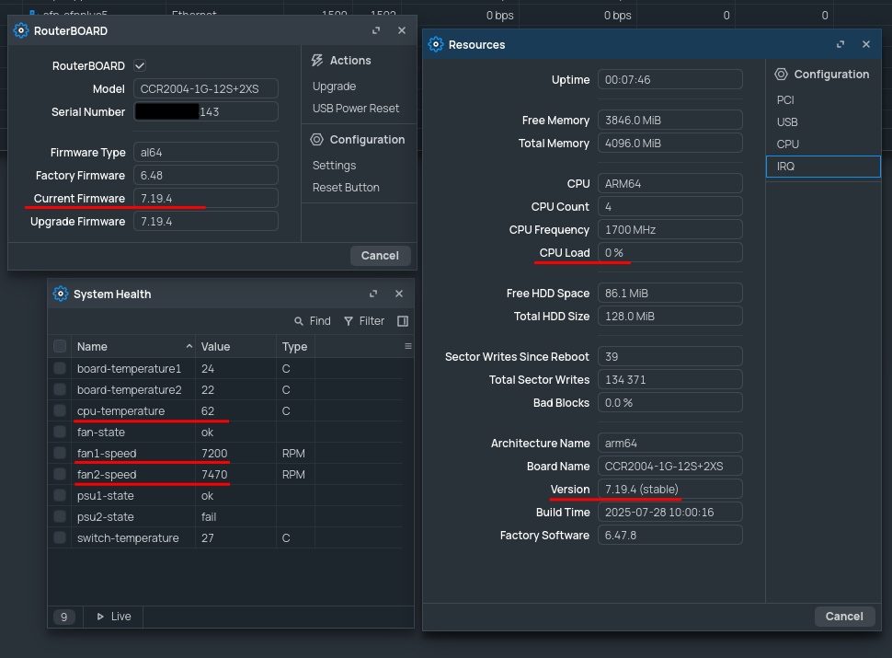Viewport: 892px width, 658px height.
Task: Click Cancel in the Resources window
Action: point(844,616)
